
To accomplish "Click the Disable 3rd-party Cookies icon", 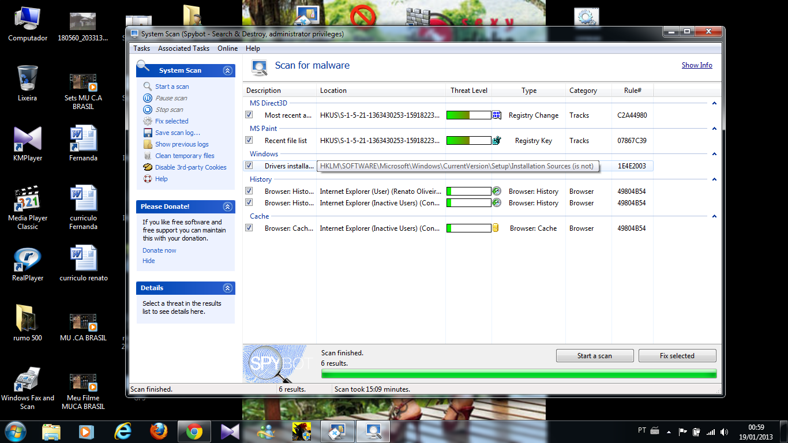I will coord(148,167).
